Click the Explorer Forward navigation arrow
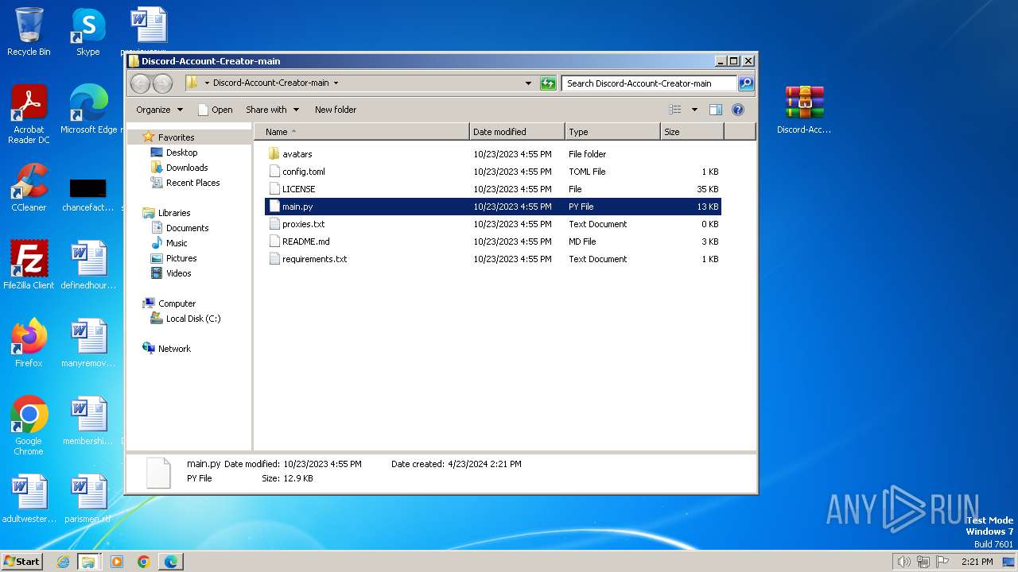This screenshot has height=572, width=1018. (162, 83)
